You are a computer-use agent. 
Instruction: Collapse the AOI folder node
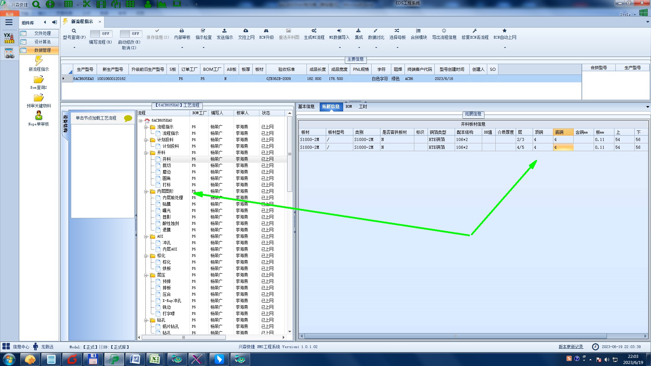click(x=146, y=237)
